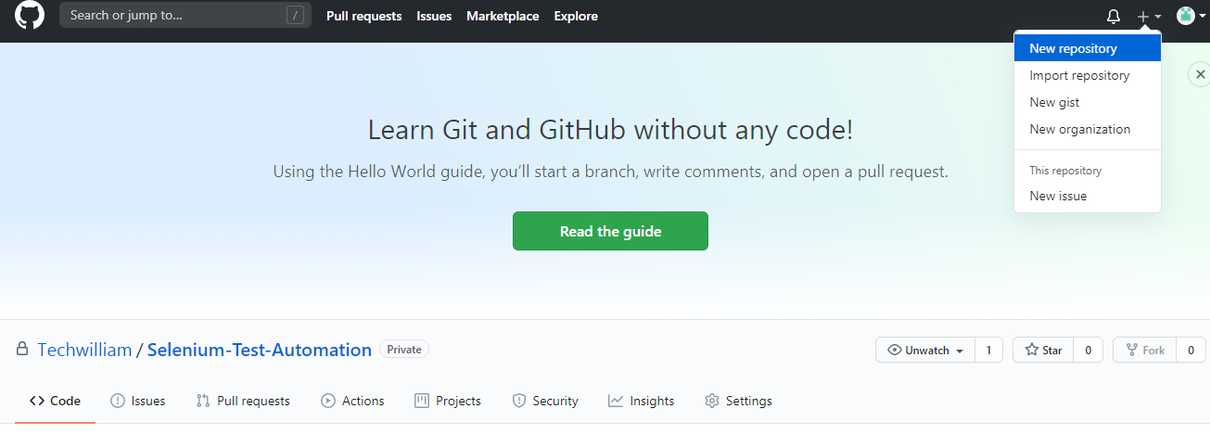Open the Insights tab
This screenshot has width=1210, height=447.
pos(642,401)
